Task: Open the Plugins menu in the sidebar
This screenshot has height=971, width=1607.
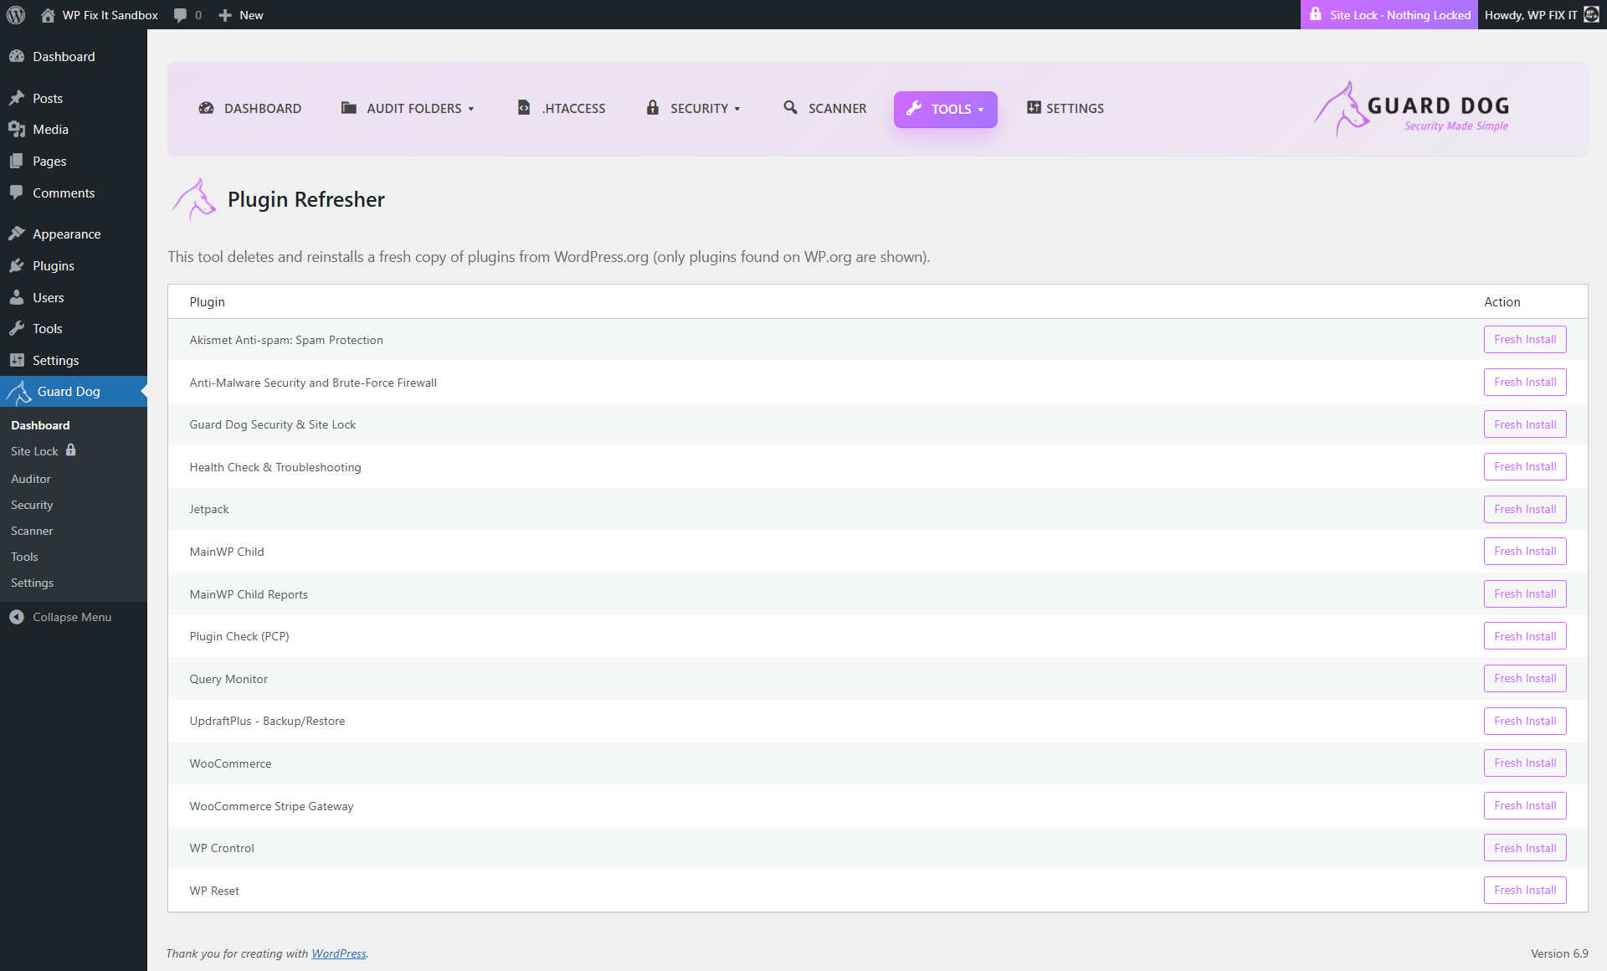Action: coord(53,265)
